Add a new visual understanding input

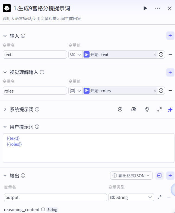pos(170,72)
